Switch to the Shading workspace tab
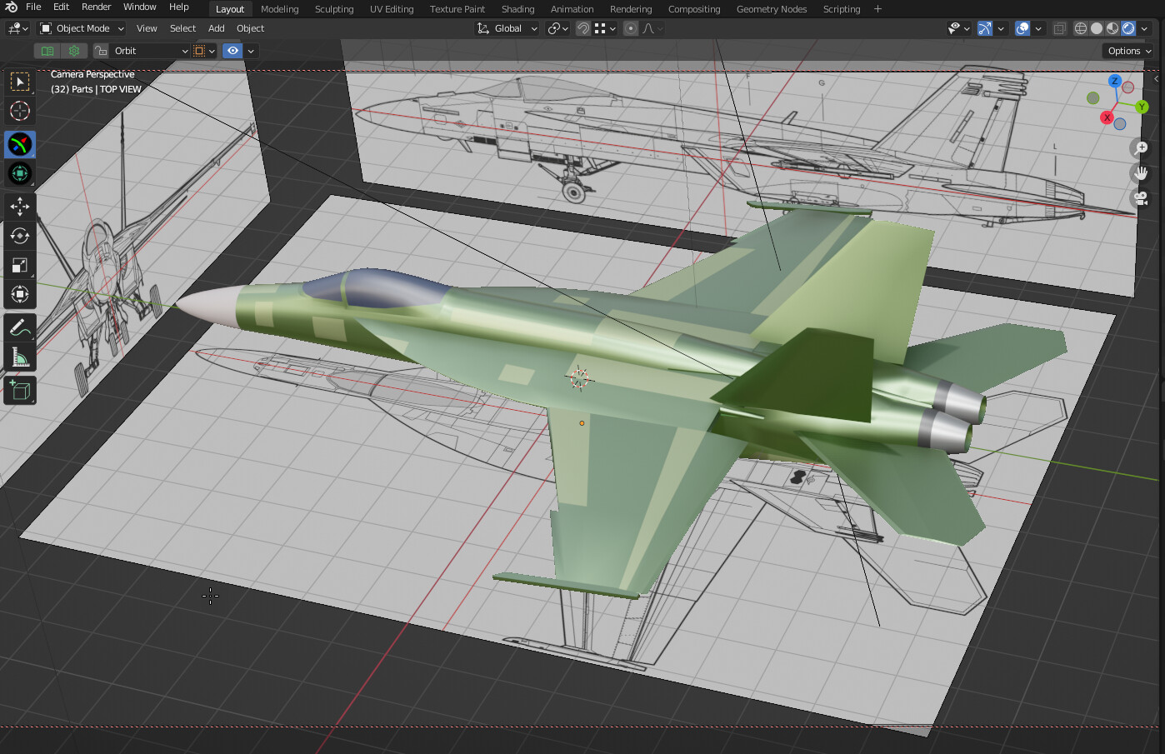1165x754 pixels. pos(517,9)
